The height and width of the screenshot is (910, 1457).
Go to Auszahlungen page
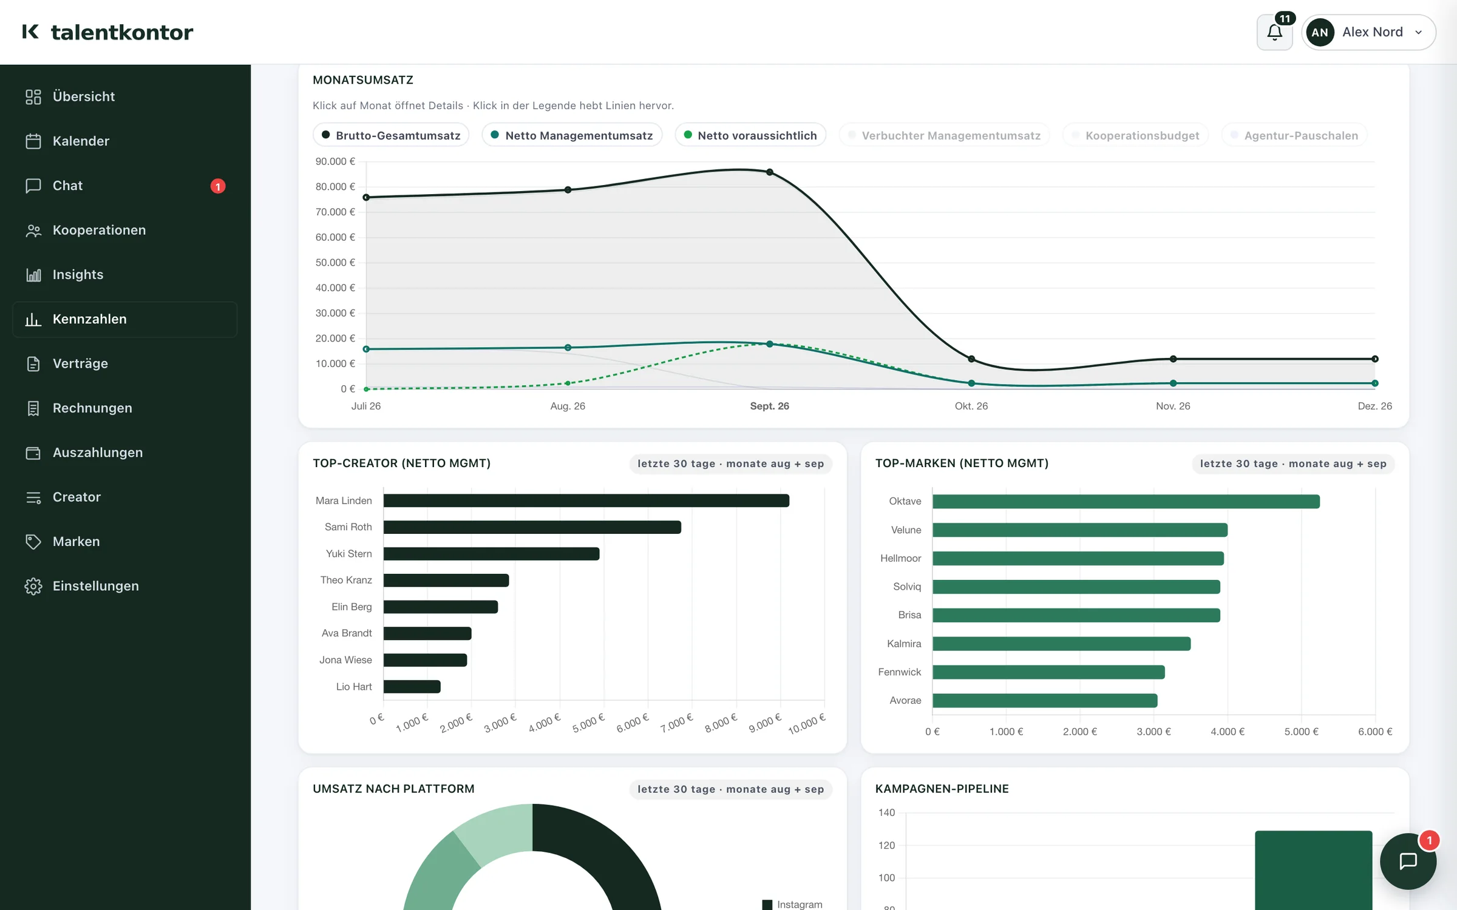point(125,453)
